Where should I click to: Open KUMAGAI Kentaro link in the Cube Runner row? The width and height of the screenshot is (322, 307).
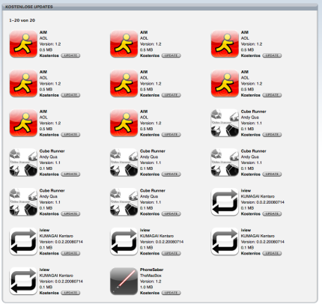[258, 196]
